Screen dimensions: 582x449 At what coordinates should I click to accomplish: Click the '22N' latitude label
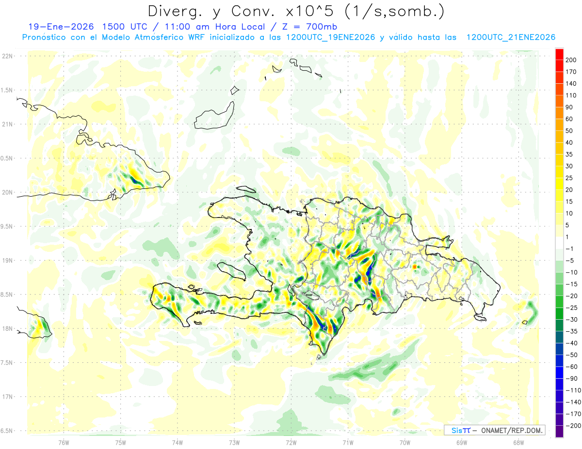[7, 56]
